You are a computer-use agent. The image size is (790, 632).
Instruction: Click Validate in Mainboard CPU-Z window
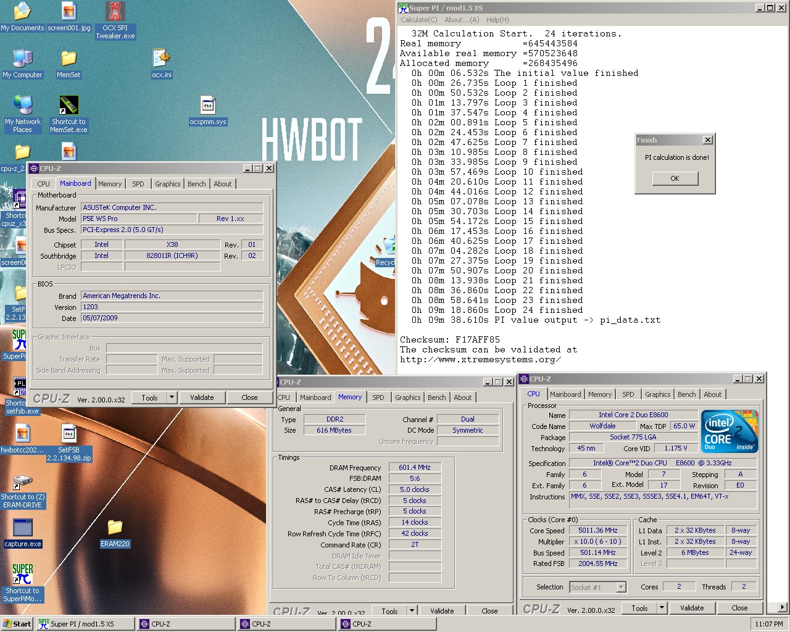pos(202,397)
